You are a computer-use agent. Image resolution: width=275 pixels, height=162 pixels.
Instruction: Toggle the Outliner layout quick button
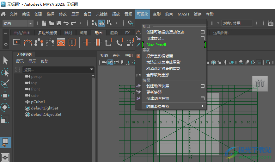pos(5,142)
